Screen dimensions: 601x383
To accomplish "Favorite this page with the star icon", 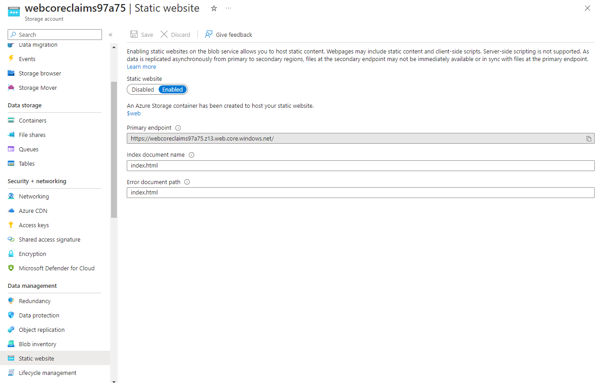I will click(214, 8).
